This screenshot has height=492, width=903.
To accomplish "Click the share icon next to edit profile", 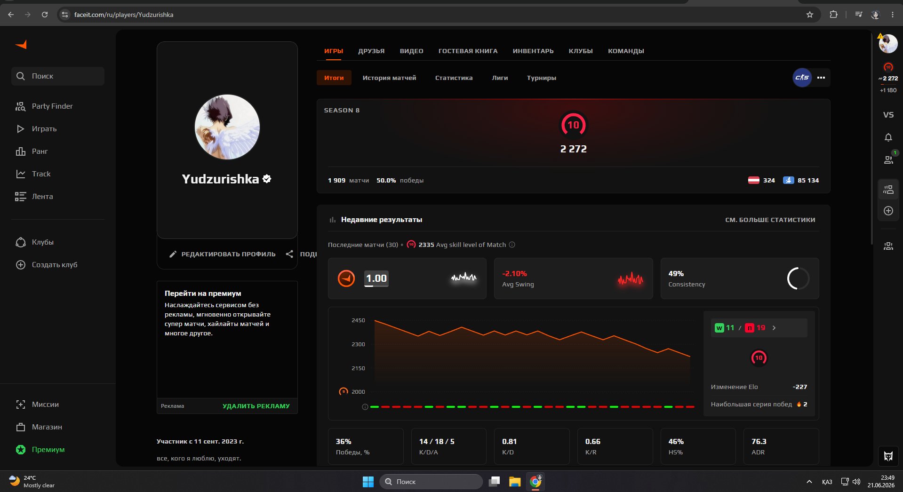I will click(289, 254).
